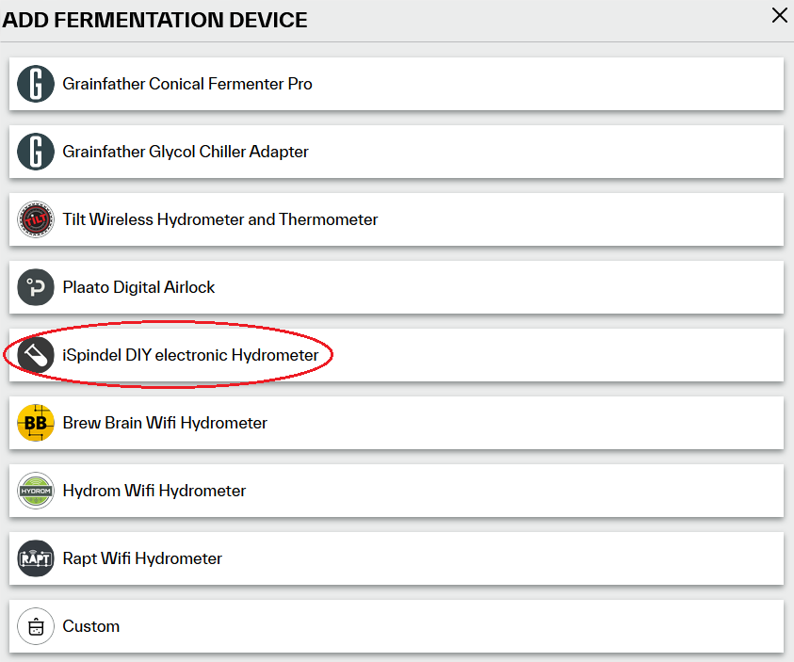Click the Plaato Digital Airlock logo icon
The height and width of the screenshot is (662, 794).
coord(36,287)
